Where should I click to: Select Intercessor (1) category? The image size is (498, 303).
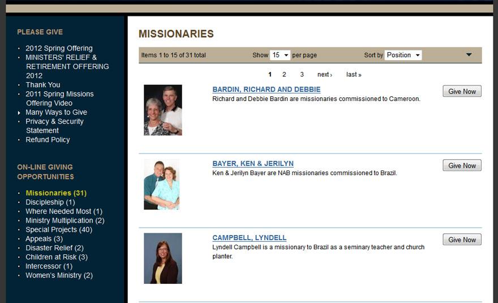49,266
